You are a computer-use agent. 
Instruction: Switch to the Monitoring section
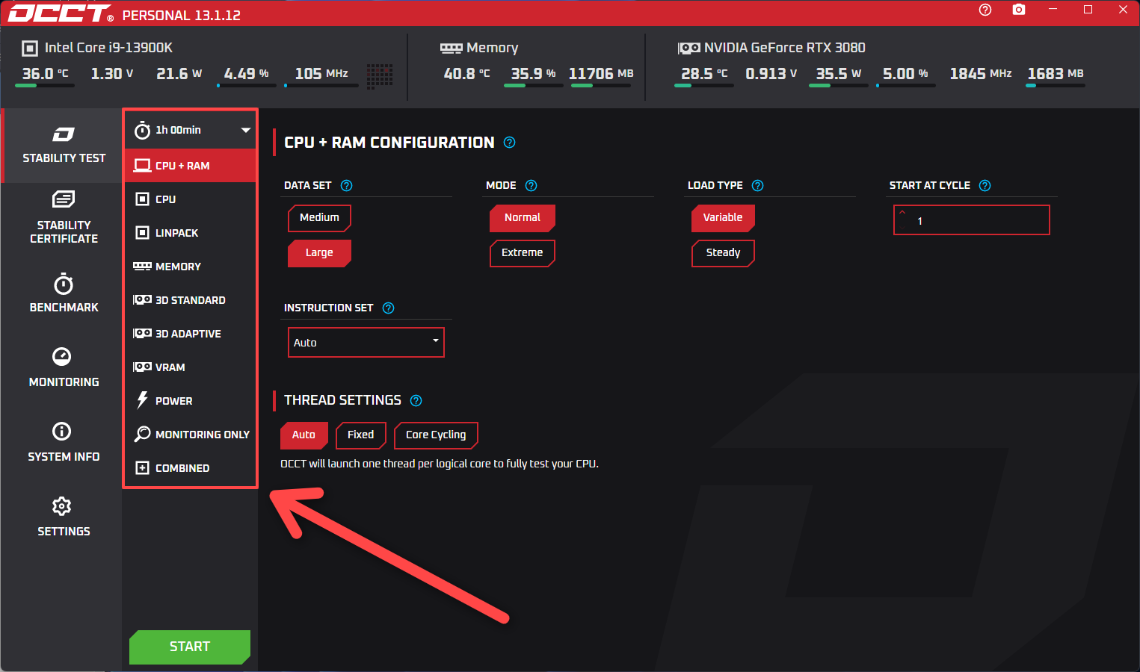pyautogui.click(x=64, y=367)
